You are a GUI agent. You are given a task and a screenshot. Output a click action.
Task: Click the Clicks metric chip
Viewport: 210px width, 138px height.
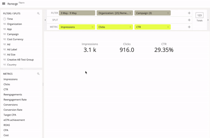tap(115, 27)
